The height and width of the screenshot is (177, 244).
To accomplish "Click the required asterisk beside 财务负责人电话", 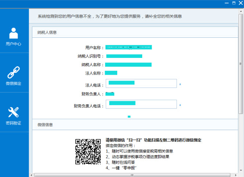I will [180, 105].
